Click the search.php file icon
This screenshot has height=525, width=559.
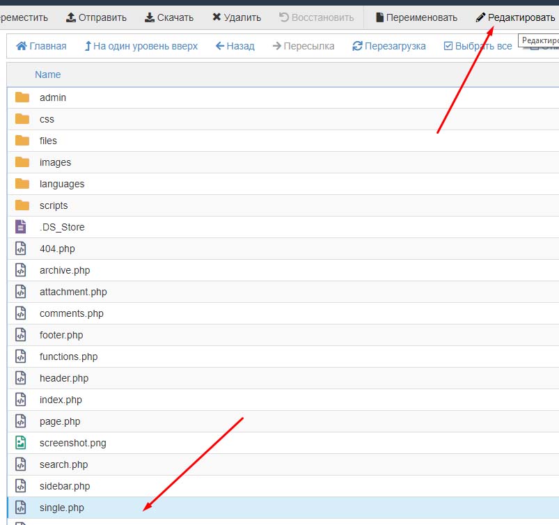(21, 464)
